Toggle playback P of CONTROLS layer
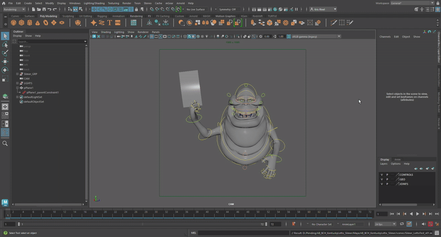441x237 pixels. pyautogui.click(x=387, y=175)
